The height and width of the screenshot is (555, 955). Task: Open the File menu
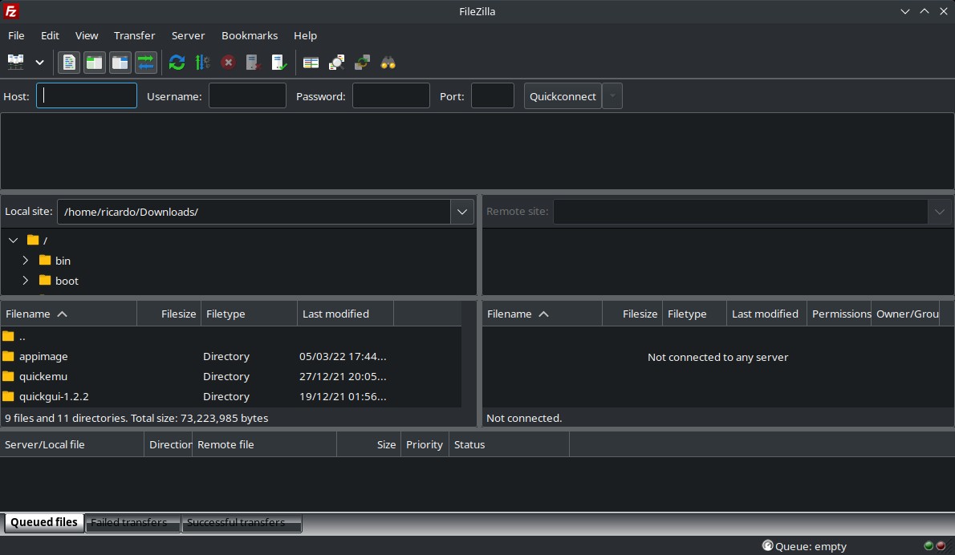click(x=16, y=35)
